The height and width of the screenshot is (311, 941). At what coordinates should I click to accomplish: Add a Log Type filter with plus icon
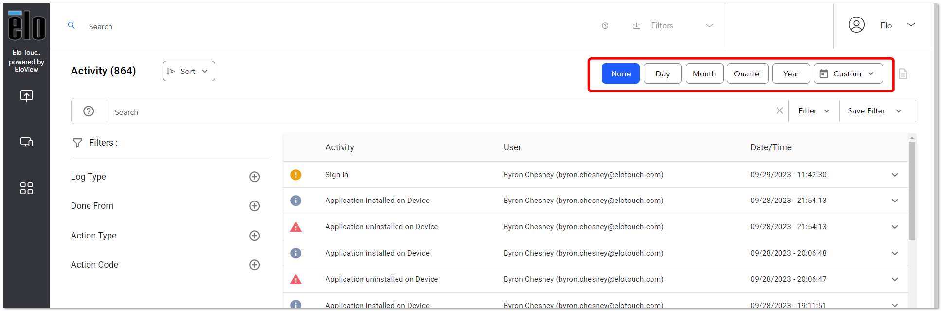[254, 177]
